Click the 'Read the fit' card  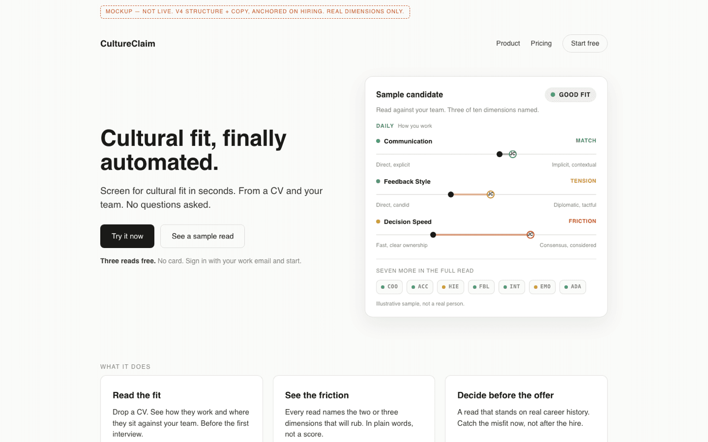click(x=182, y=409)
